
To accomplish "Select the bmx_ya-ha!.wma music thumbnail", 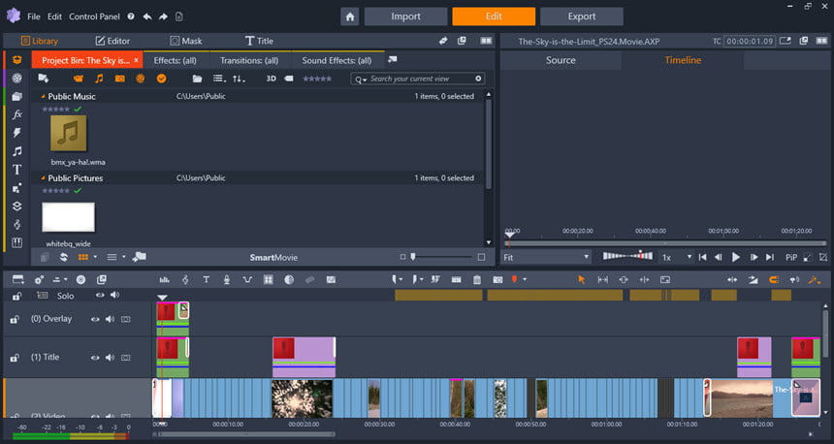I will click(x=69, y=134).
